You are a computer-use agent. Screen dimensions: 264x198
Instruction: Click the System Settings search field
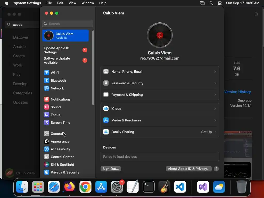pos(67,24)
